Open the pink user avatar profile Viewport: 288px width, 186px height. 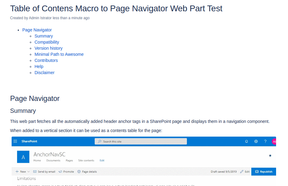click(274, 141)
